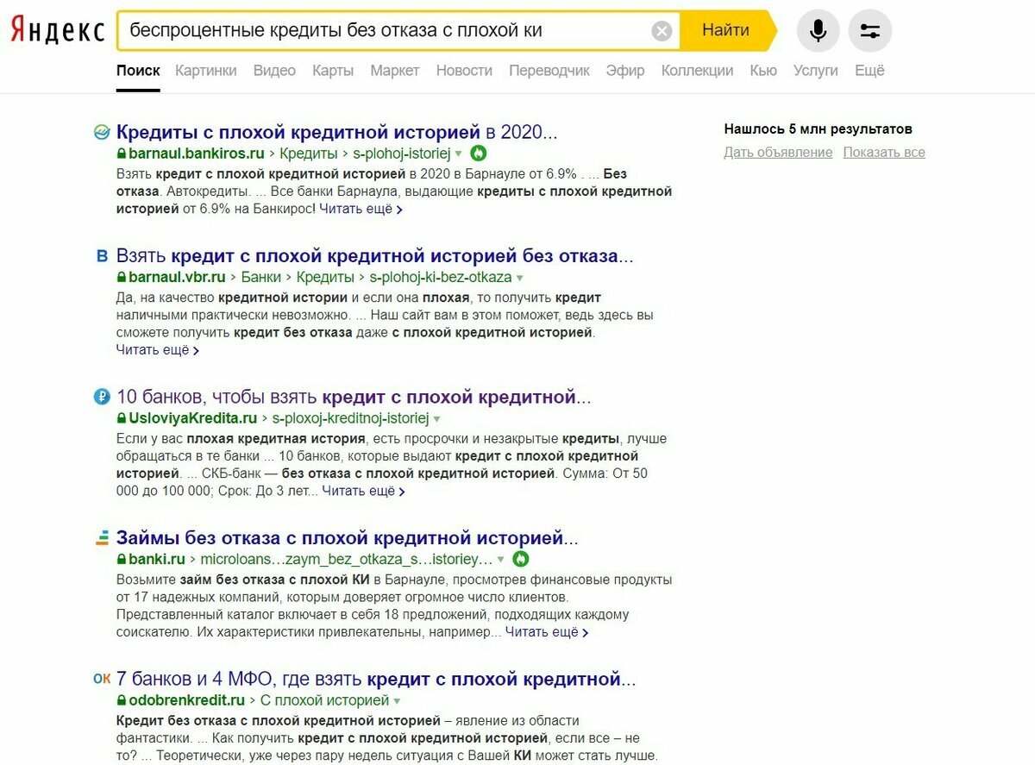Open the Ещё menu

click(869, 71)
